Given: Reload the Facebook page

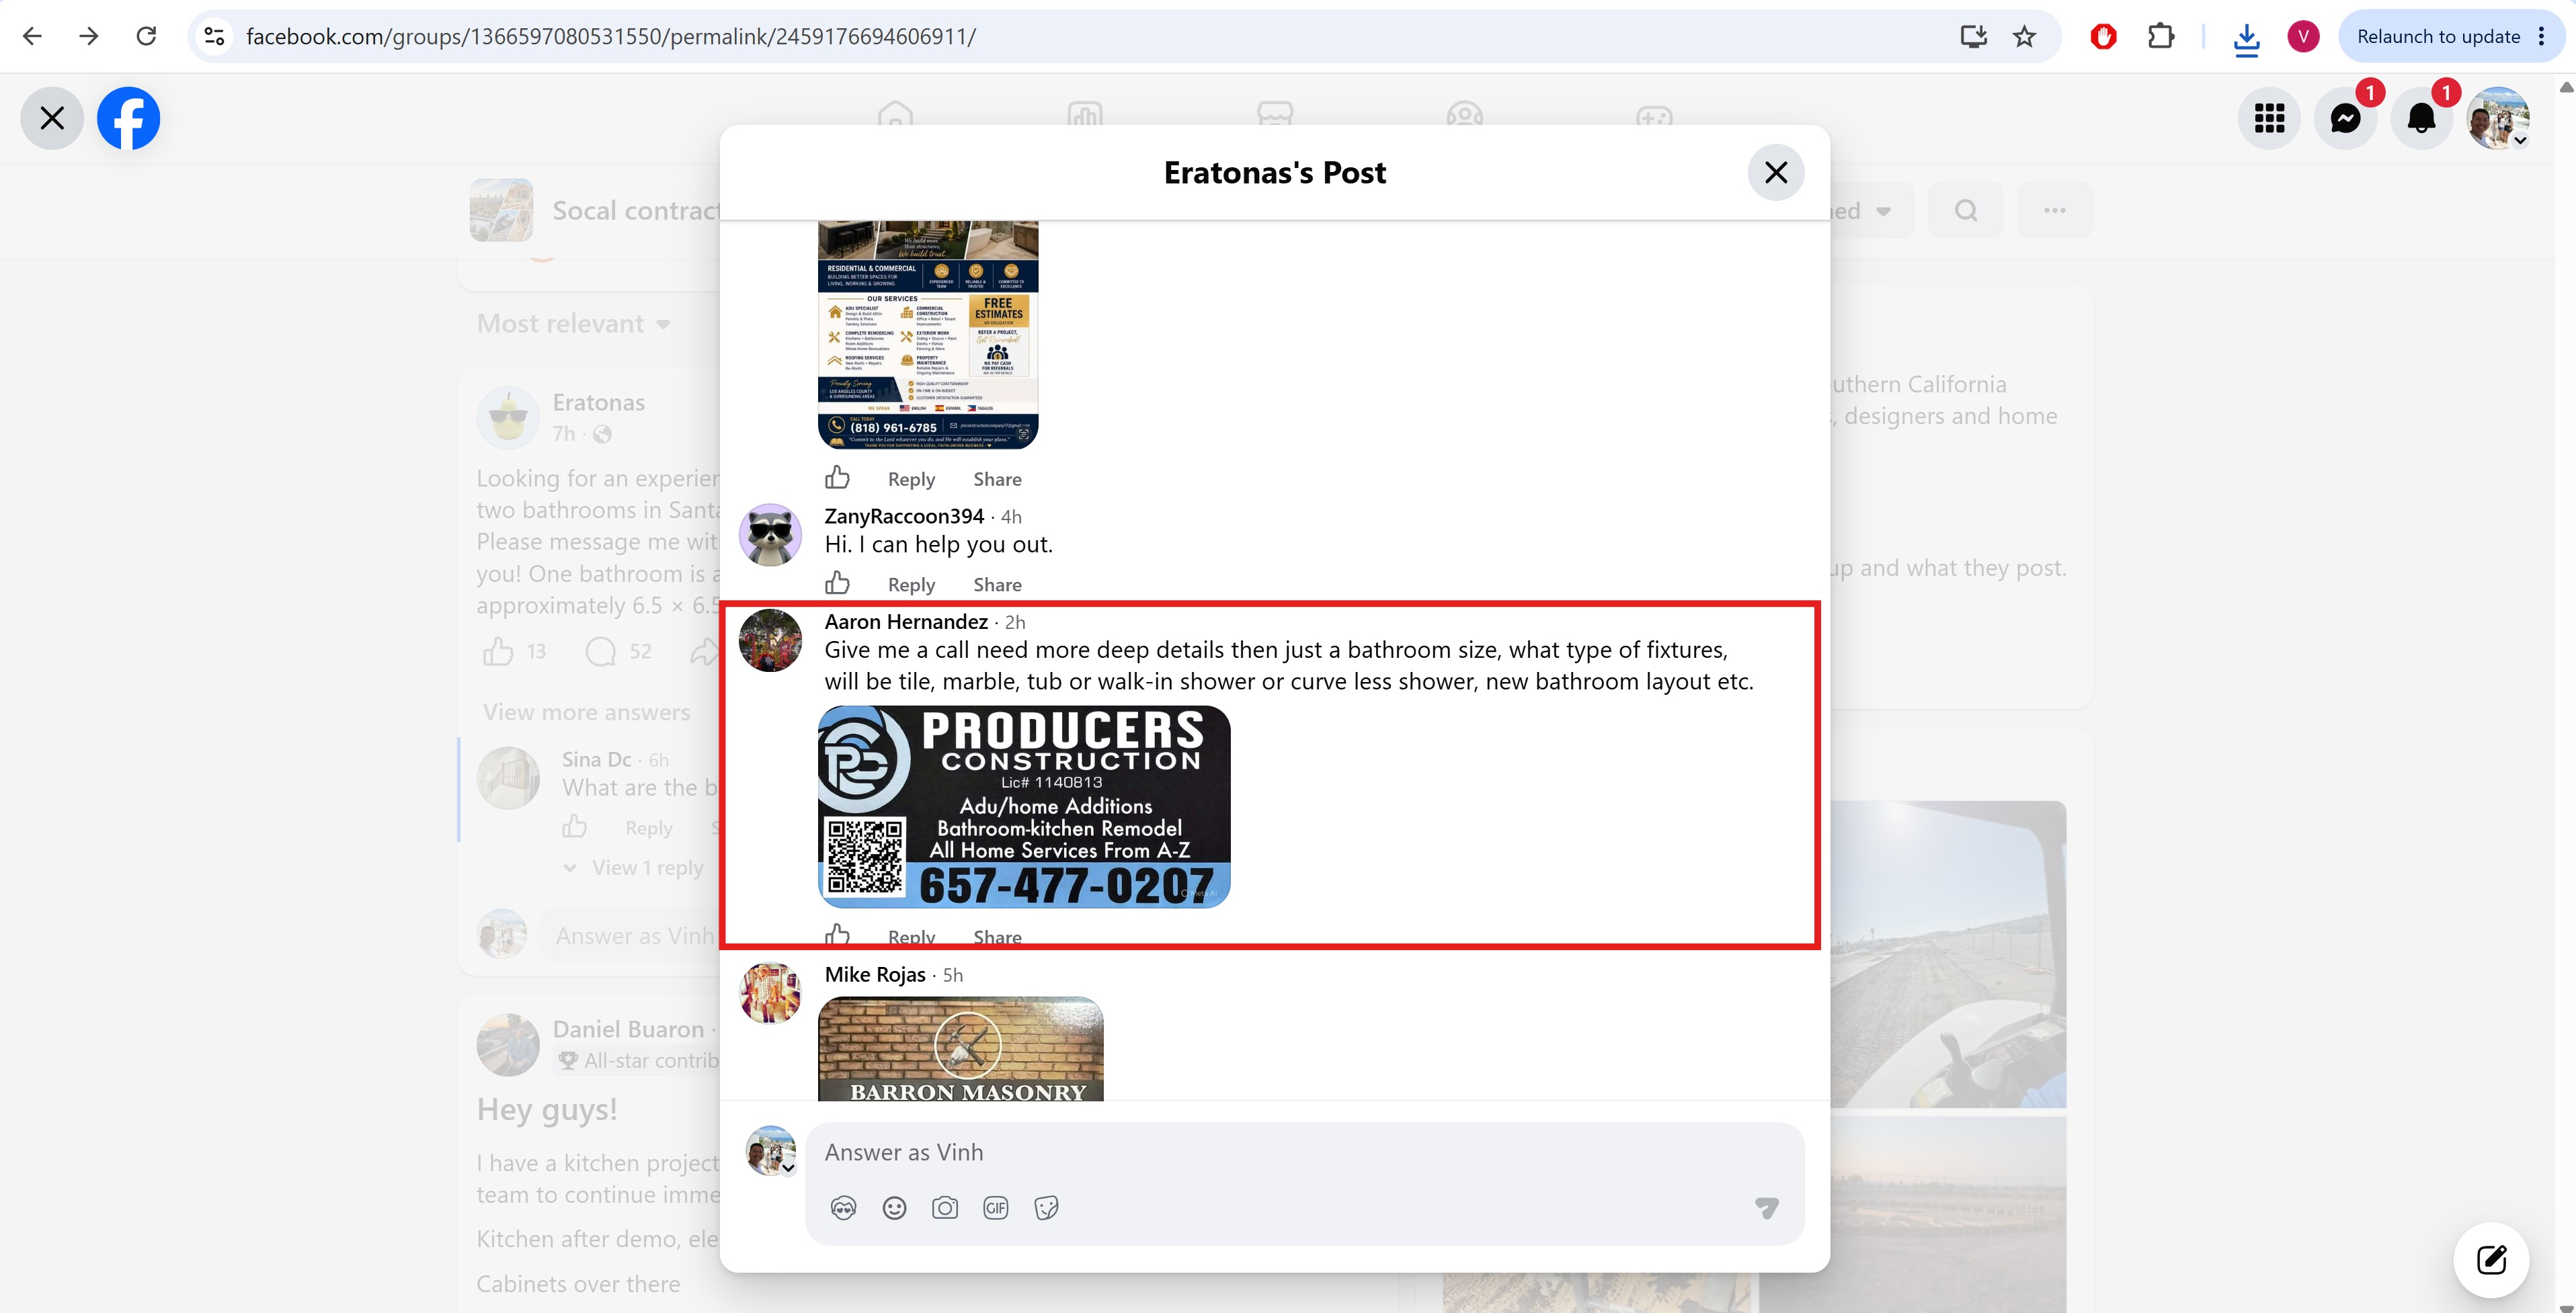Looking at the screenshot, I should click(146, 37).
